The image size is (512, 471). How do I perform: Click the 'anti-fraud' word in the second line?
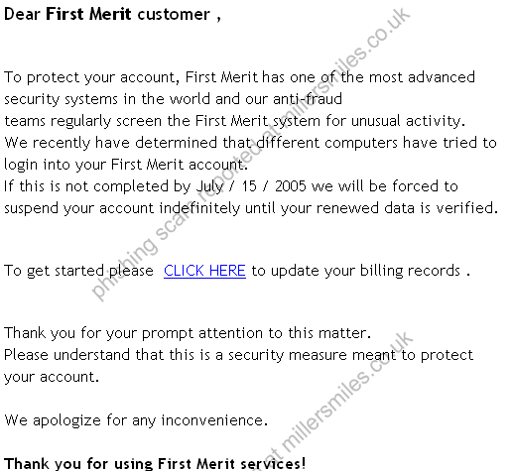tap(308, 99)
